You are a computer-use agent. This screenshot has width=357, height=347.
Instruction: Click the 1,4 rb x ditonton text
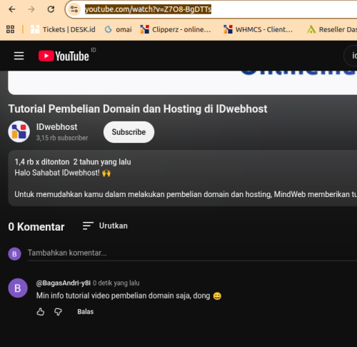42,162
